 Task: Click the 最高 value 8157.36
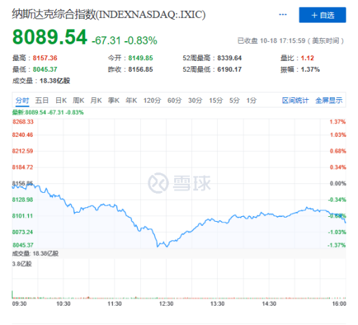point(45,58)
